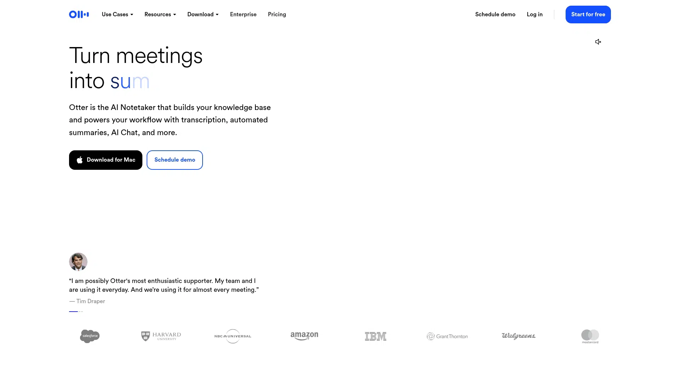Viewport: 680px width, 382px height.
Task: Click the Salesforce cloud logo
Action: (x=90, y=336)
